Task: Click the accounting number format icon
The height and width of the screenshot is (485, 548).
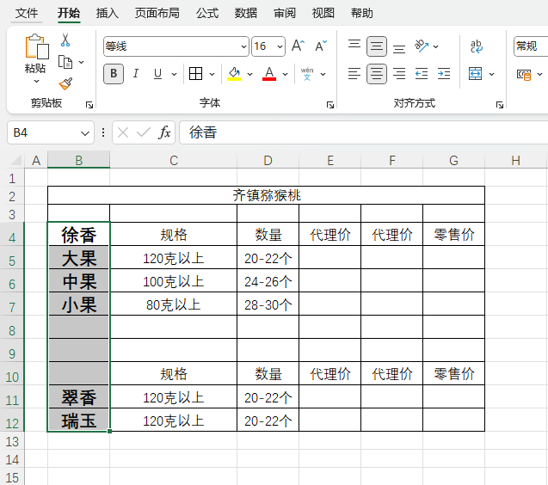Action: tap(524, 75)
